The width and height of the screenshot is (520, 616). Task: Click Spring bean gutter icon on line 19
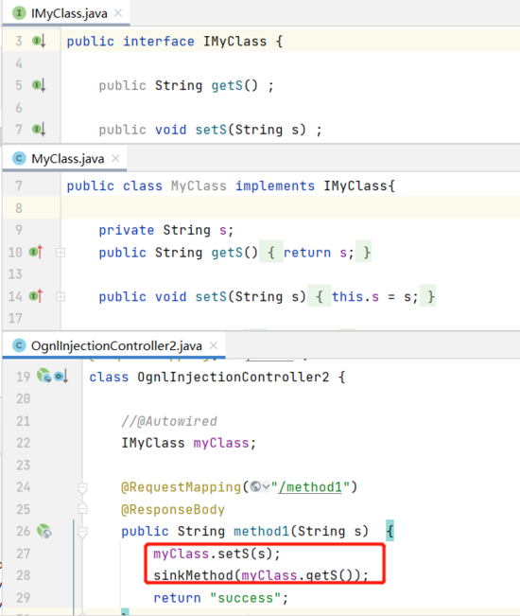pyautogui.click(x=43, y=376)
